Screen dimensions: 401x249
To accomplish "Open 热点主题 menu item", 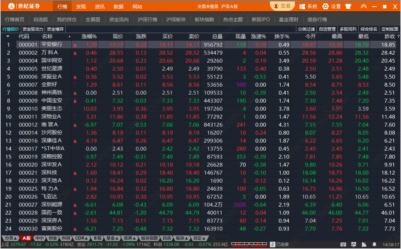I will point(233,19).
